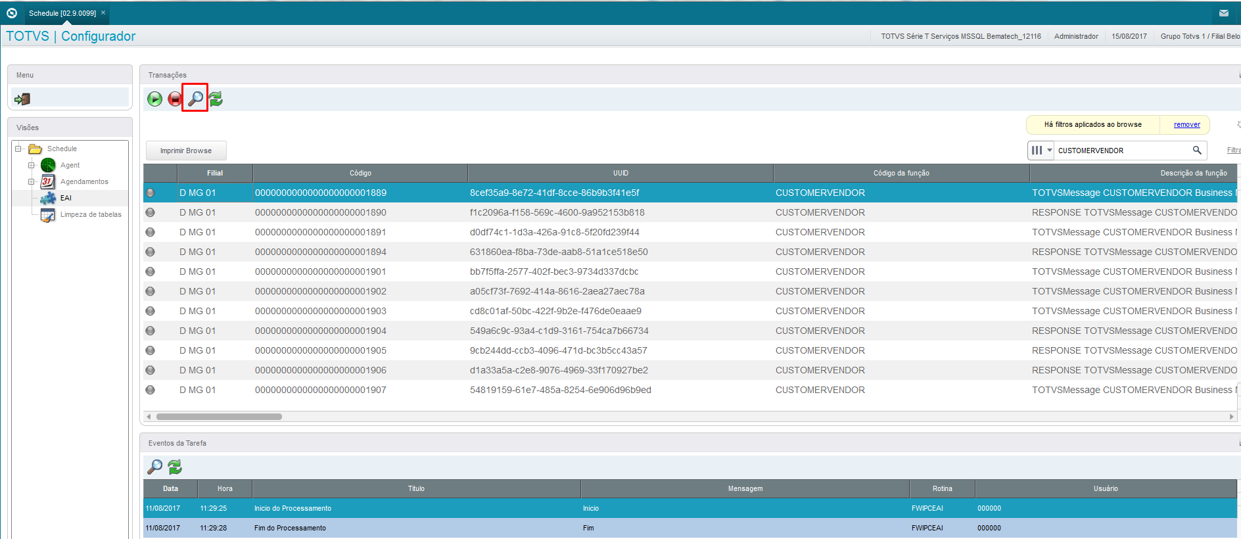Sort by the Código column header
The height and width of the screenshot is (539, 1241).
pos(360,173)
